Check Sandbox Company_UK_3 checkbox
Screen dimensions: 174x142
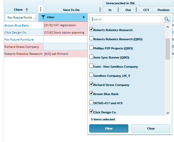pos(91,75)
